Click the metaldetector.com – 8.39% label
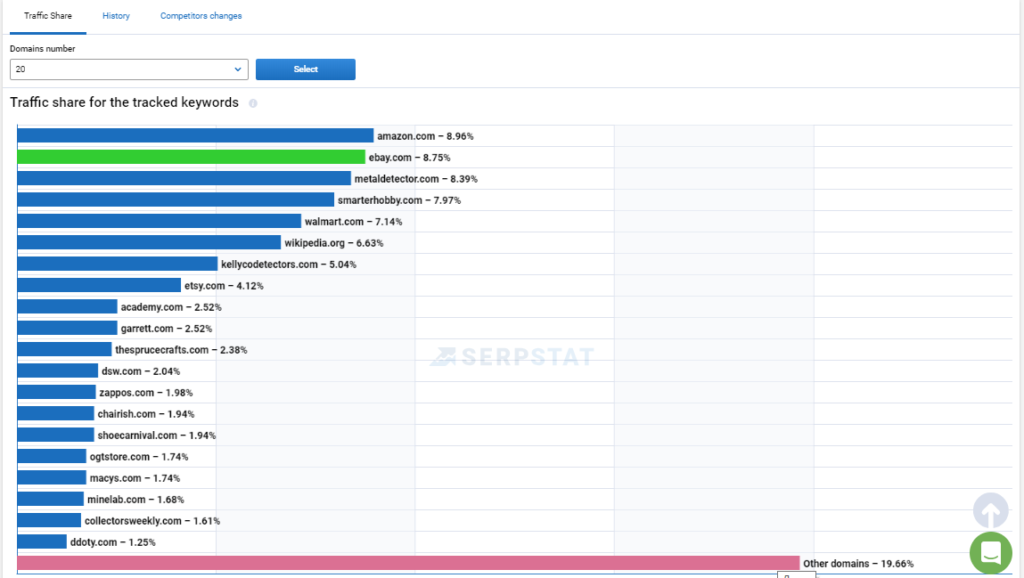 click(416, 179)
